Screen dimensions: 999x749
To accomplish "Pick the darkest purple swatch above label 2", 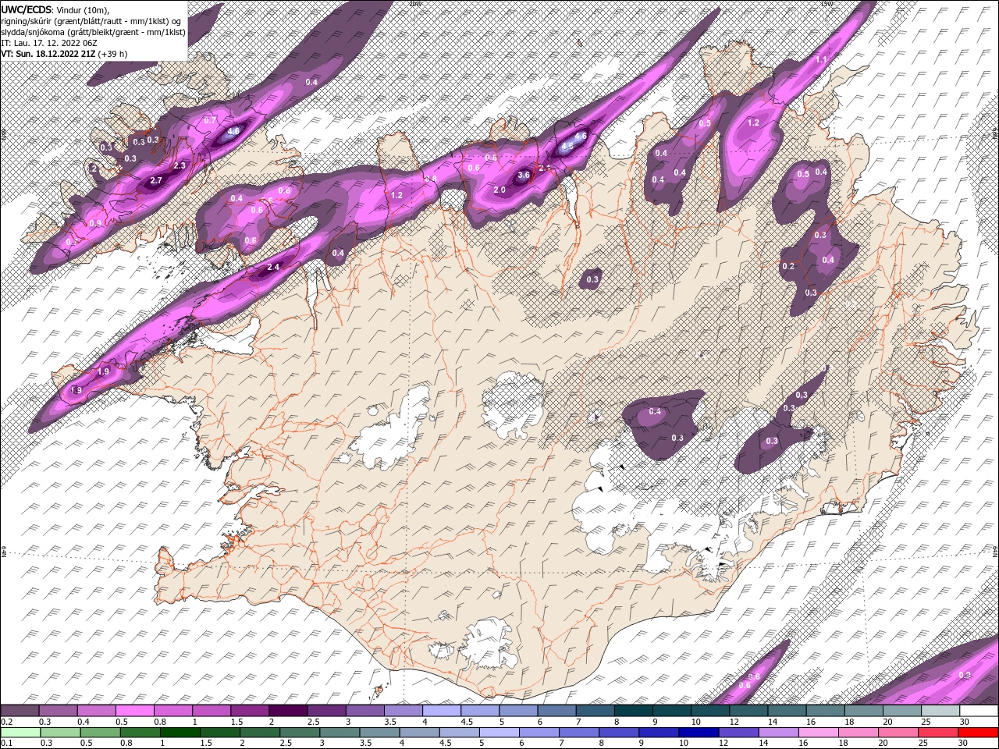I will click(287, 711).
